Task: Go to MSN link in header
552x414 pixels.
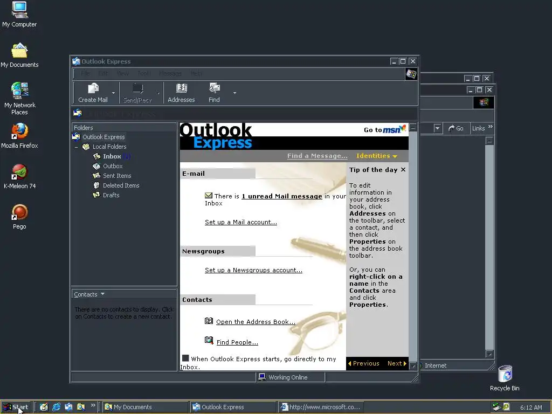Action: 385,129
